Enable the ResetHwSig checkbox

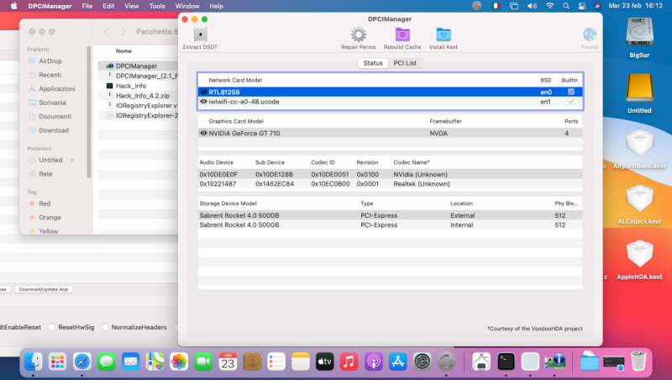click(x=52, y=327)
